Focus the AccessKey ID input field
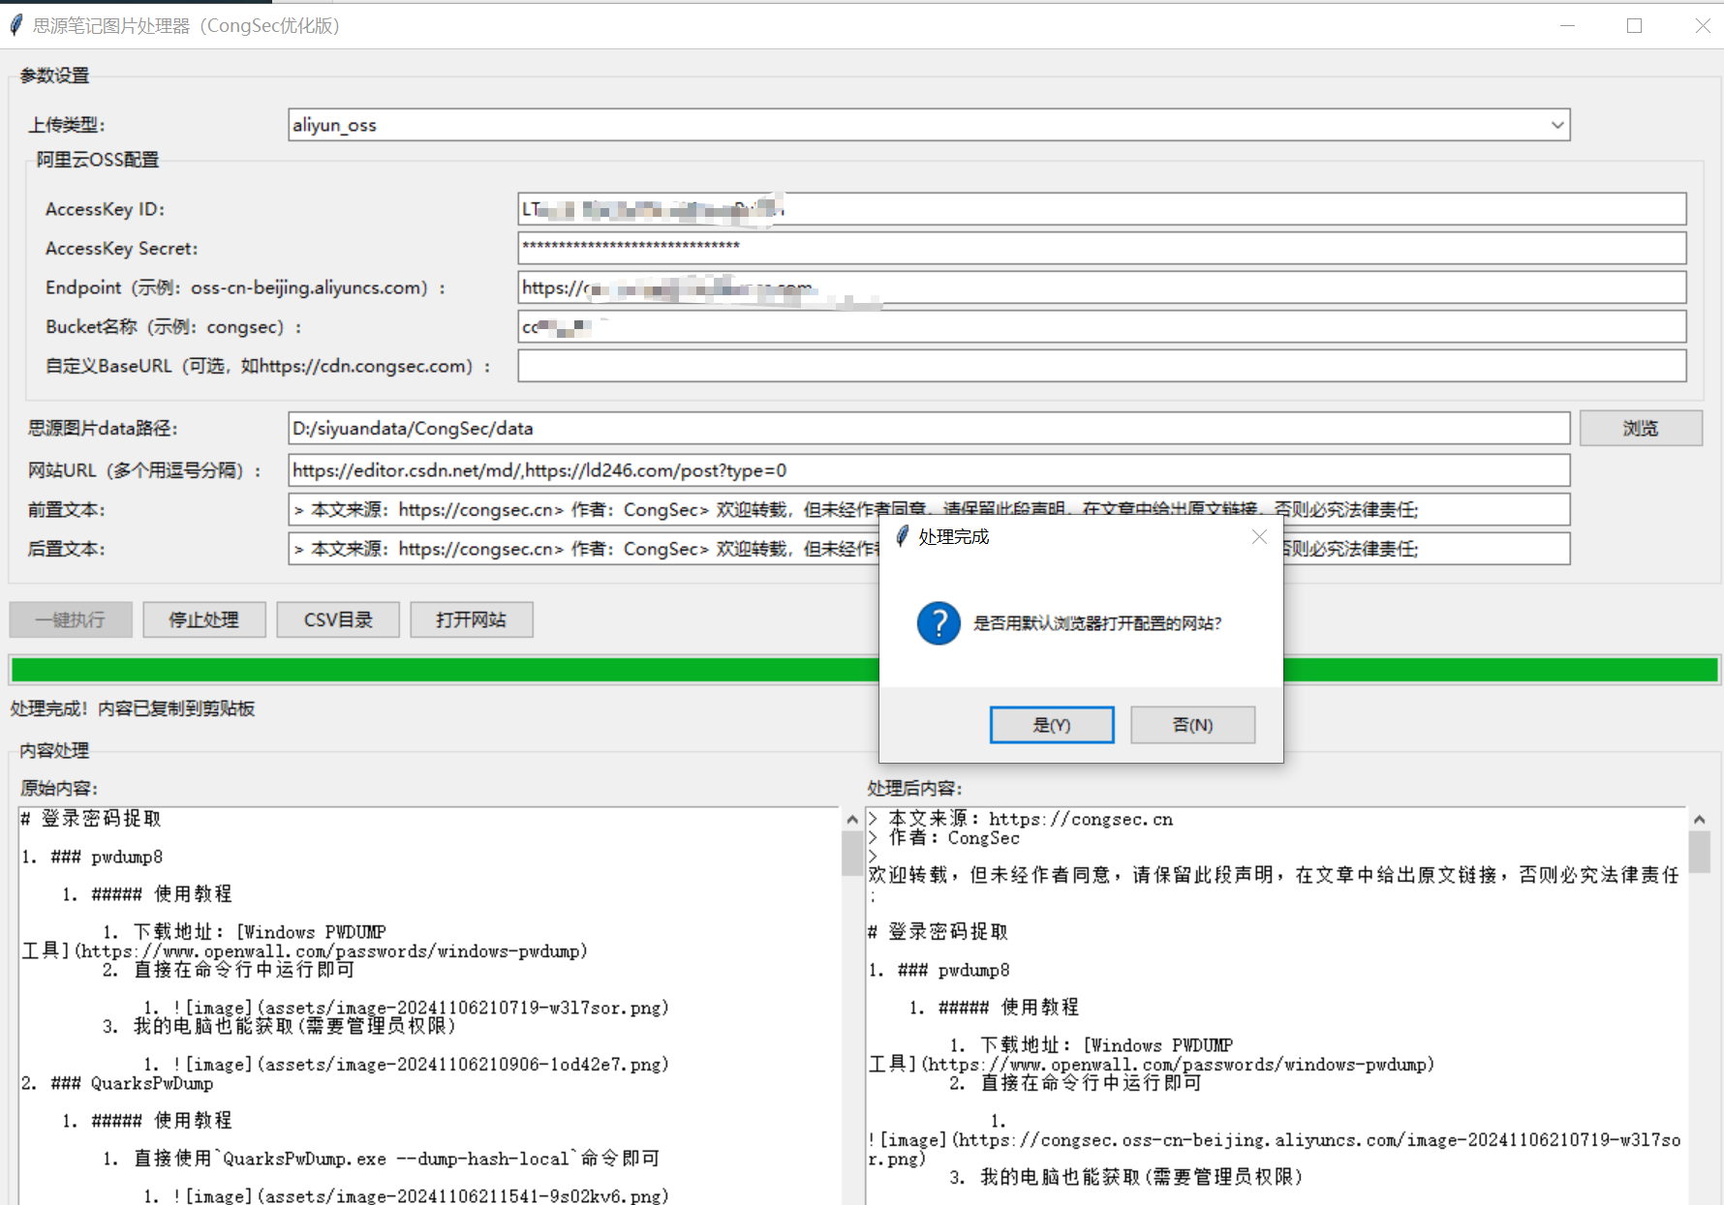 tap(1102, 209)
